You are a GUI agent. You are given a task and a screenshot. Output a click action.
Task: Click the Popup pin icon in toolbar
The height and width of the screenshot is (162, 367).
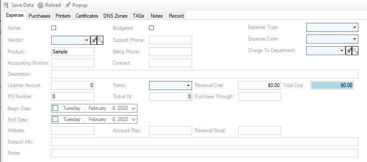(68, 5)
